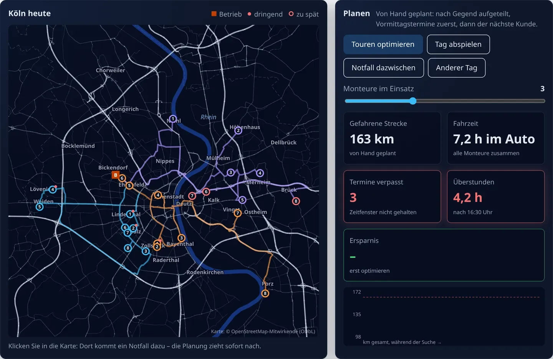Click the Monteure im Einsatz slider handle

click(x=413, y=101)
